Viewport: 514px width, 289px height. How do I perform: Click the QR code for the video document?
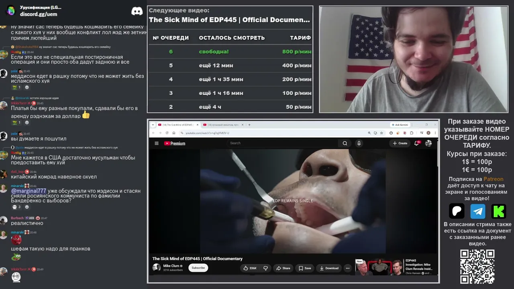[477, 267]
